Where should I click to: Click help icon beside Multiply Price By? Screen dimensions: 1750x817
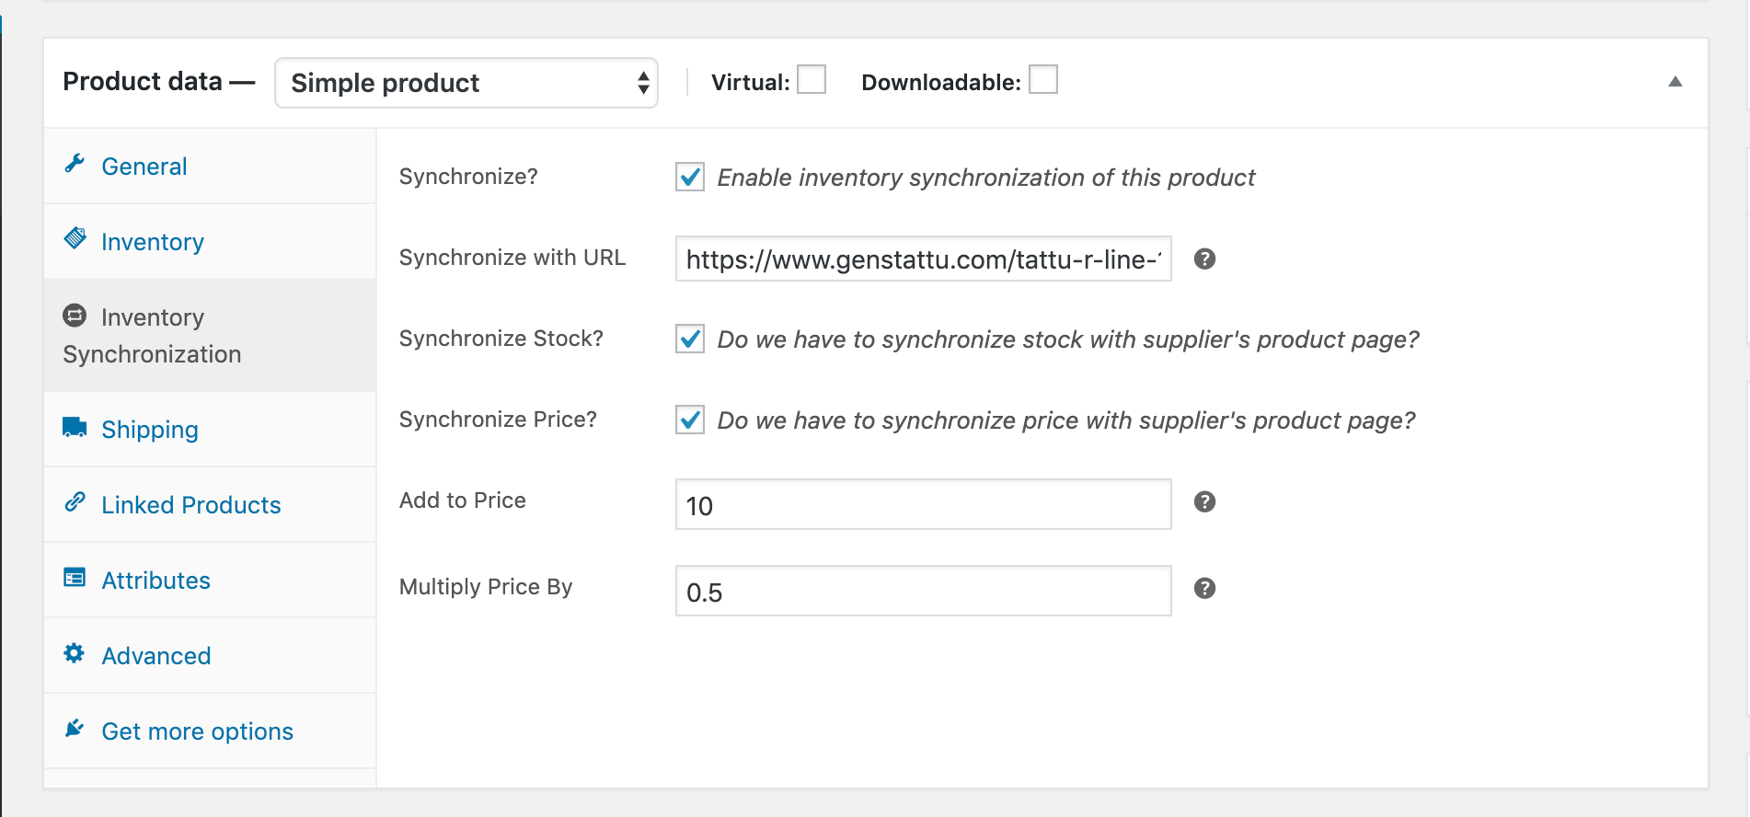click(1204, 589)
